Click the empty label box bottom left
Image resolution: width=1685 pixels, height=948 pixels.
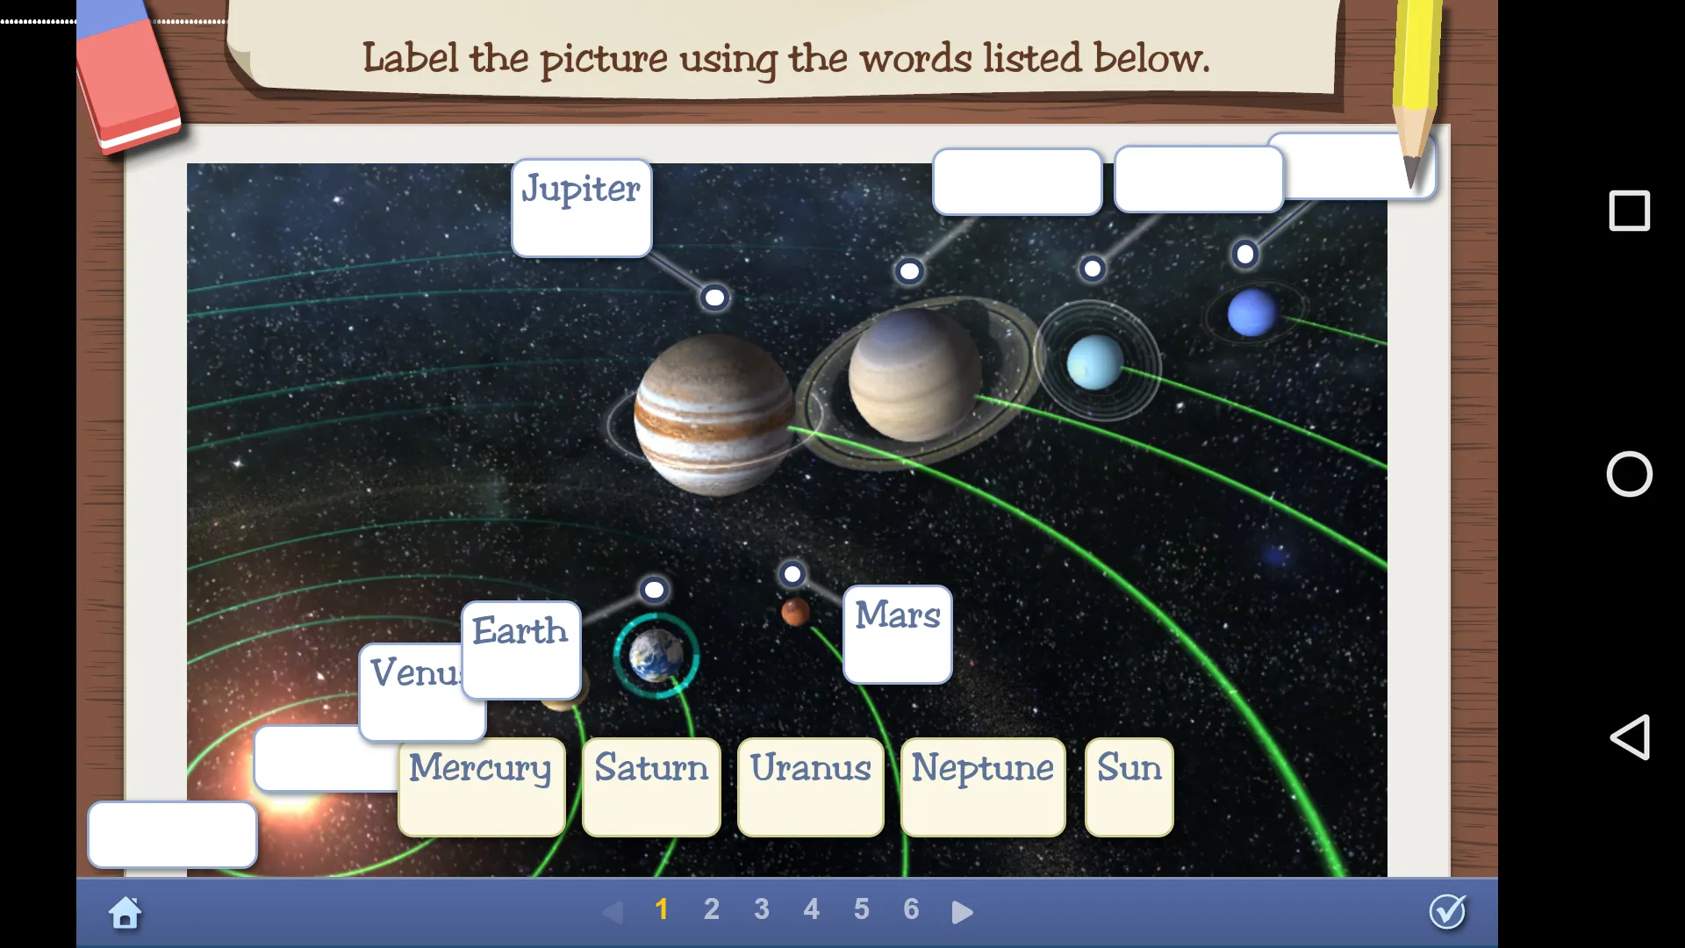click(x=172, y=833)
